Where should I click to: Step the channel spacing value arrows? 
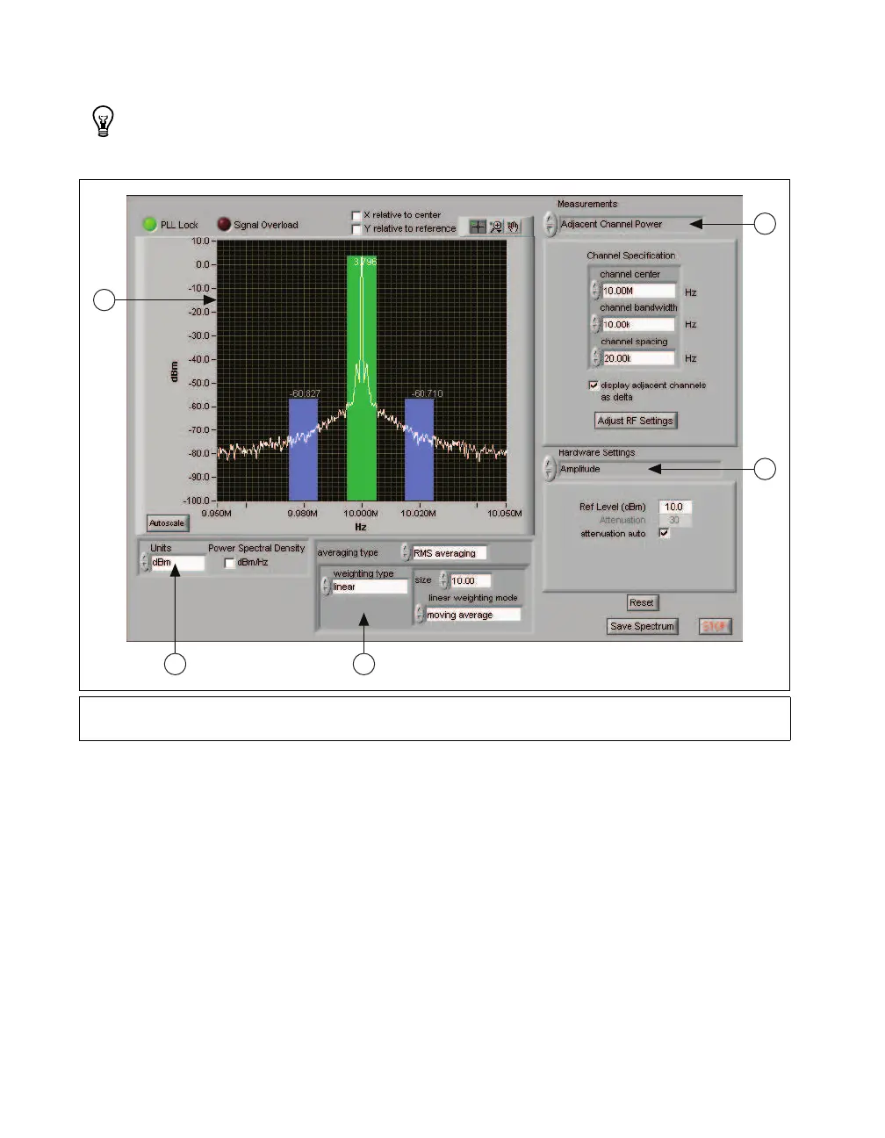pos(596,358)
